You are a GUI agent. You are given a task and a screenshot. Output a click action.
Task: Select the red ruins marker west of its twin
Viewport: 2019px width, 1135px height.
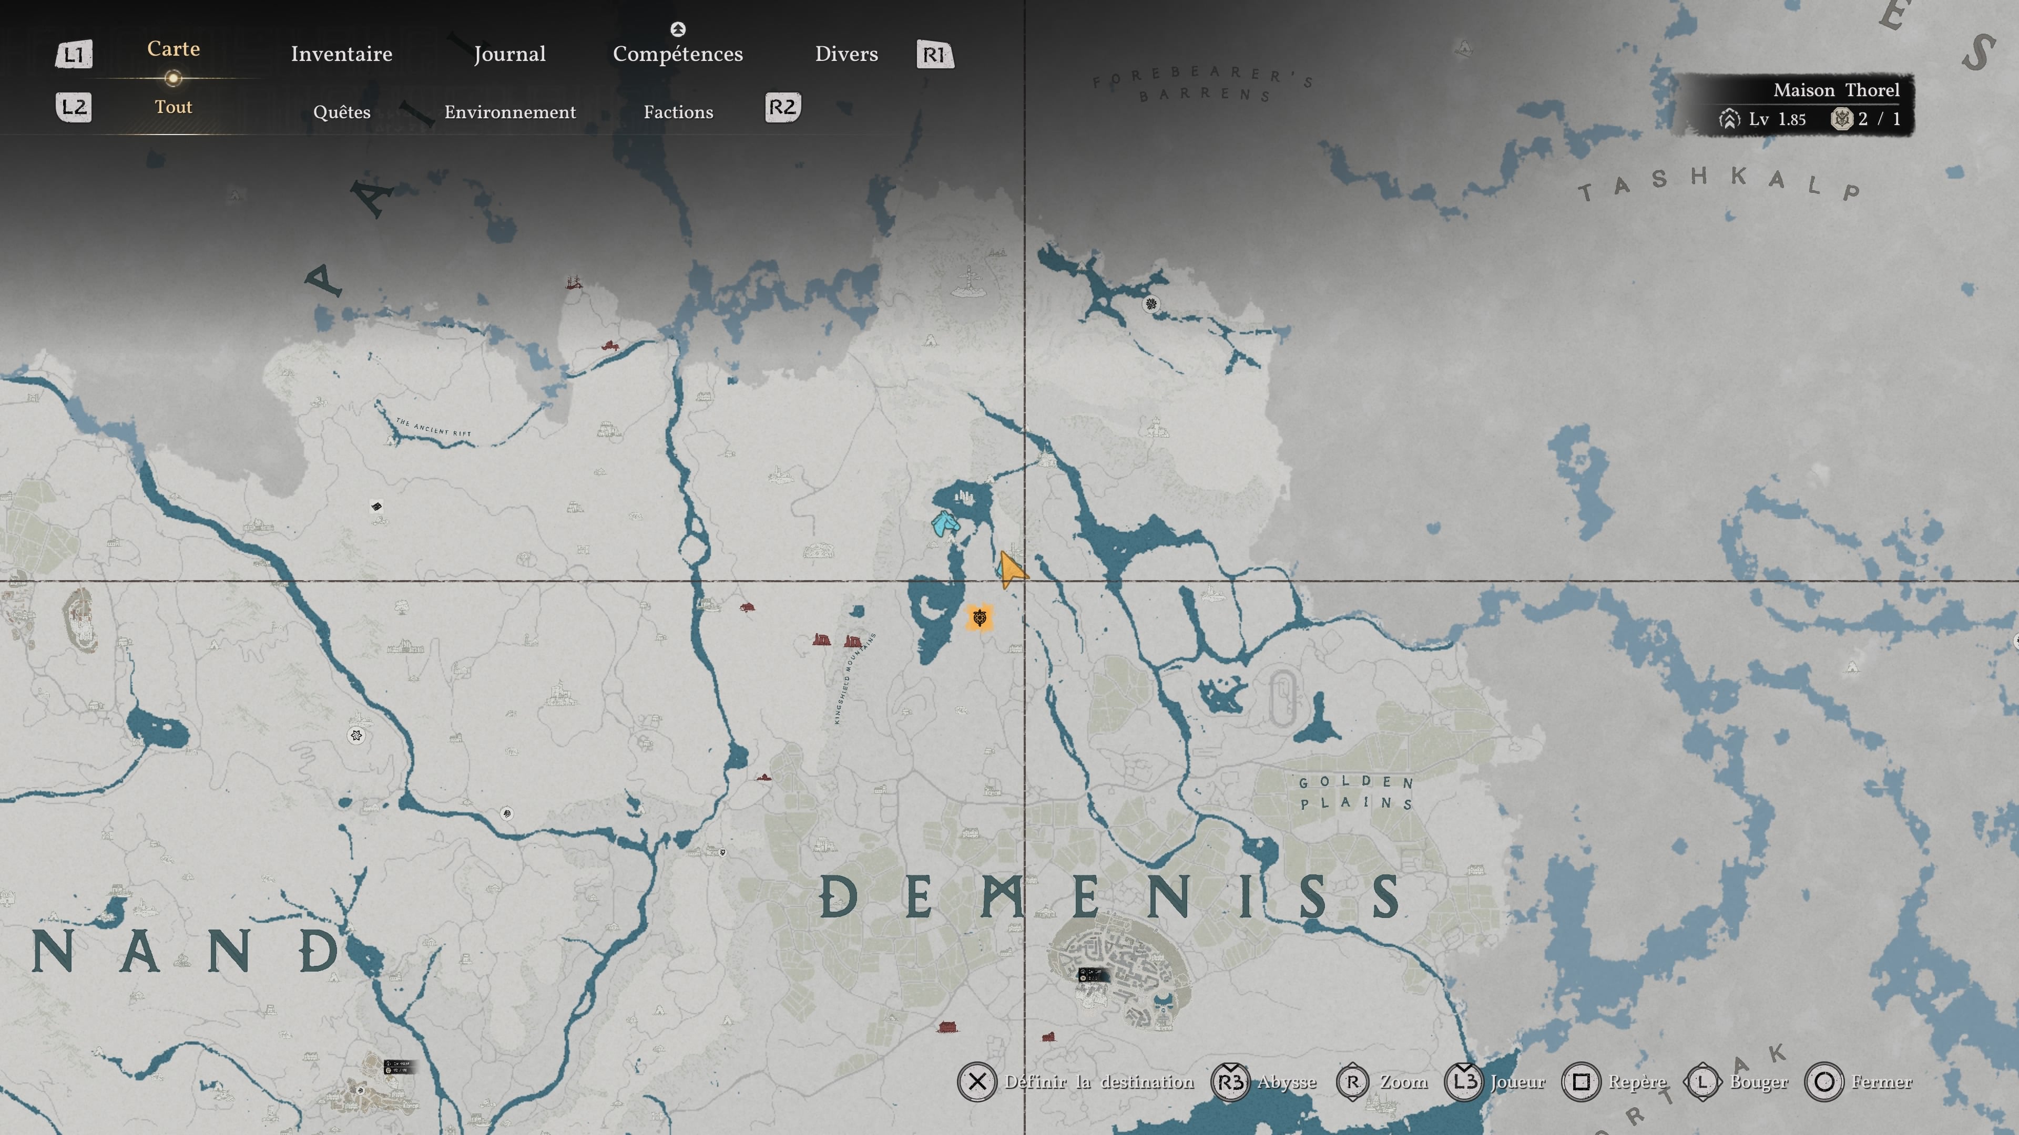click(x=821, y=640)
